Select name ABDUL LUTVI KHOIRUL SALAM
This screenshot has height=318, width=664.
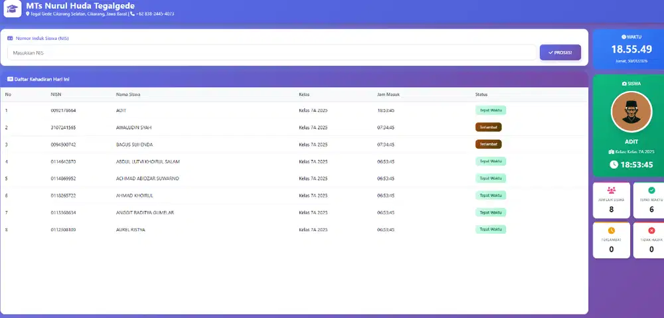click(x=148, y=162)
